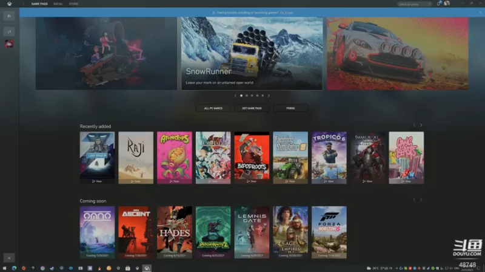Select the fourth carousel dot
The height and width of the screenshot is (272, 485).
tap(257, 96)
